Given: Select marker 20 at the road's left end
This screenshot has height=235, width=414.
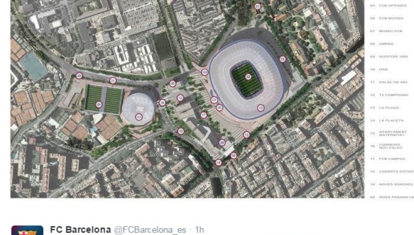Looking at the screenshot, I should coord(79,76).
